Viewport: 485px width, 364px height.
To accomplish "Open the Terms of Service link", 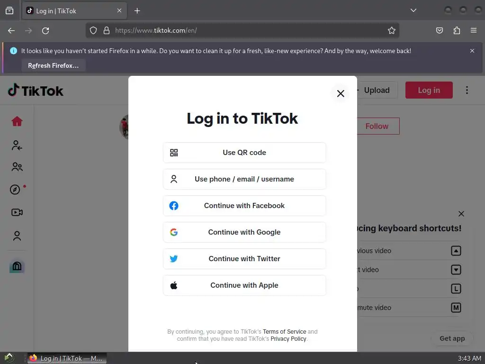I will click(x=284, y=331).
